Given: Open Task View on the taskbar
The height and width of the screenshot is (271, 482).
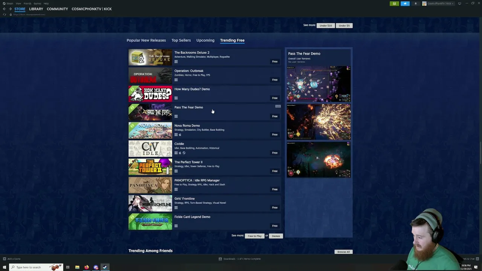Looking at the screenshot, I should [68, 267].
